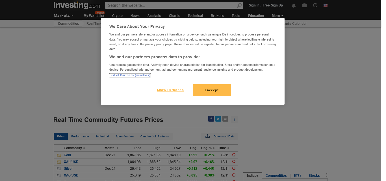Select the Candlestick Patterns tab
The width and height of the screenshot is (386, 181).
pyautogui.click(x=155, y=137)
